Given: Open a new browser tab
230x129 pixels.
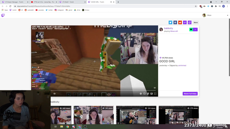Looking at the screenshot, I should coord(118,2).
